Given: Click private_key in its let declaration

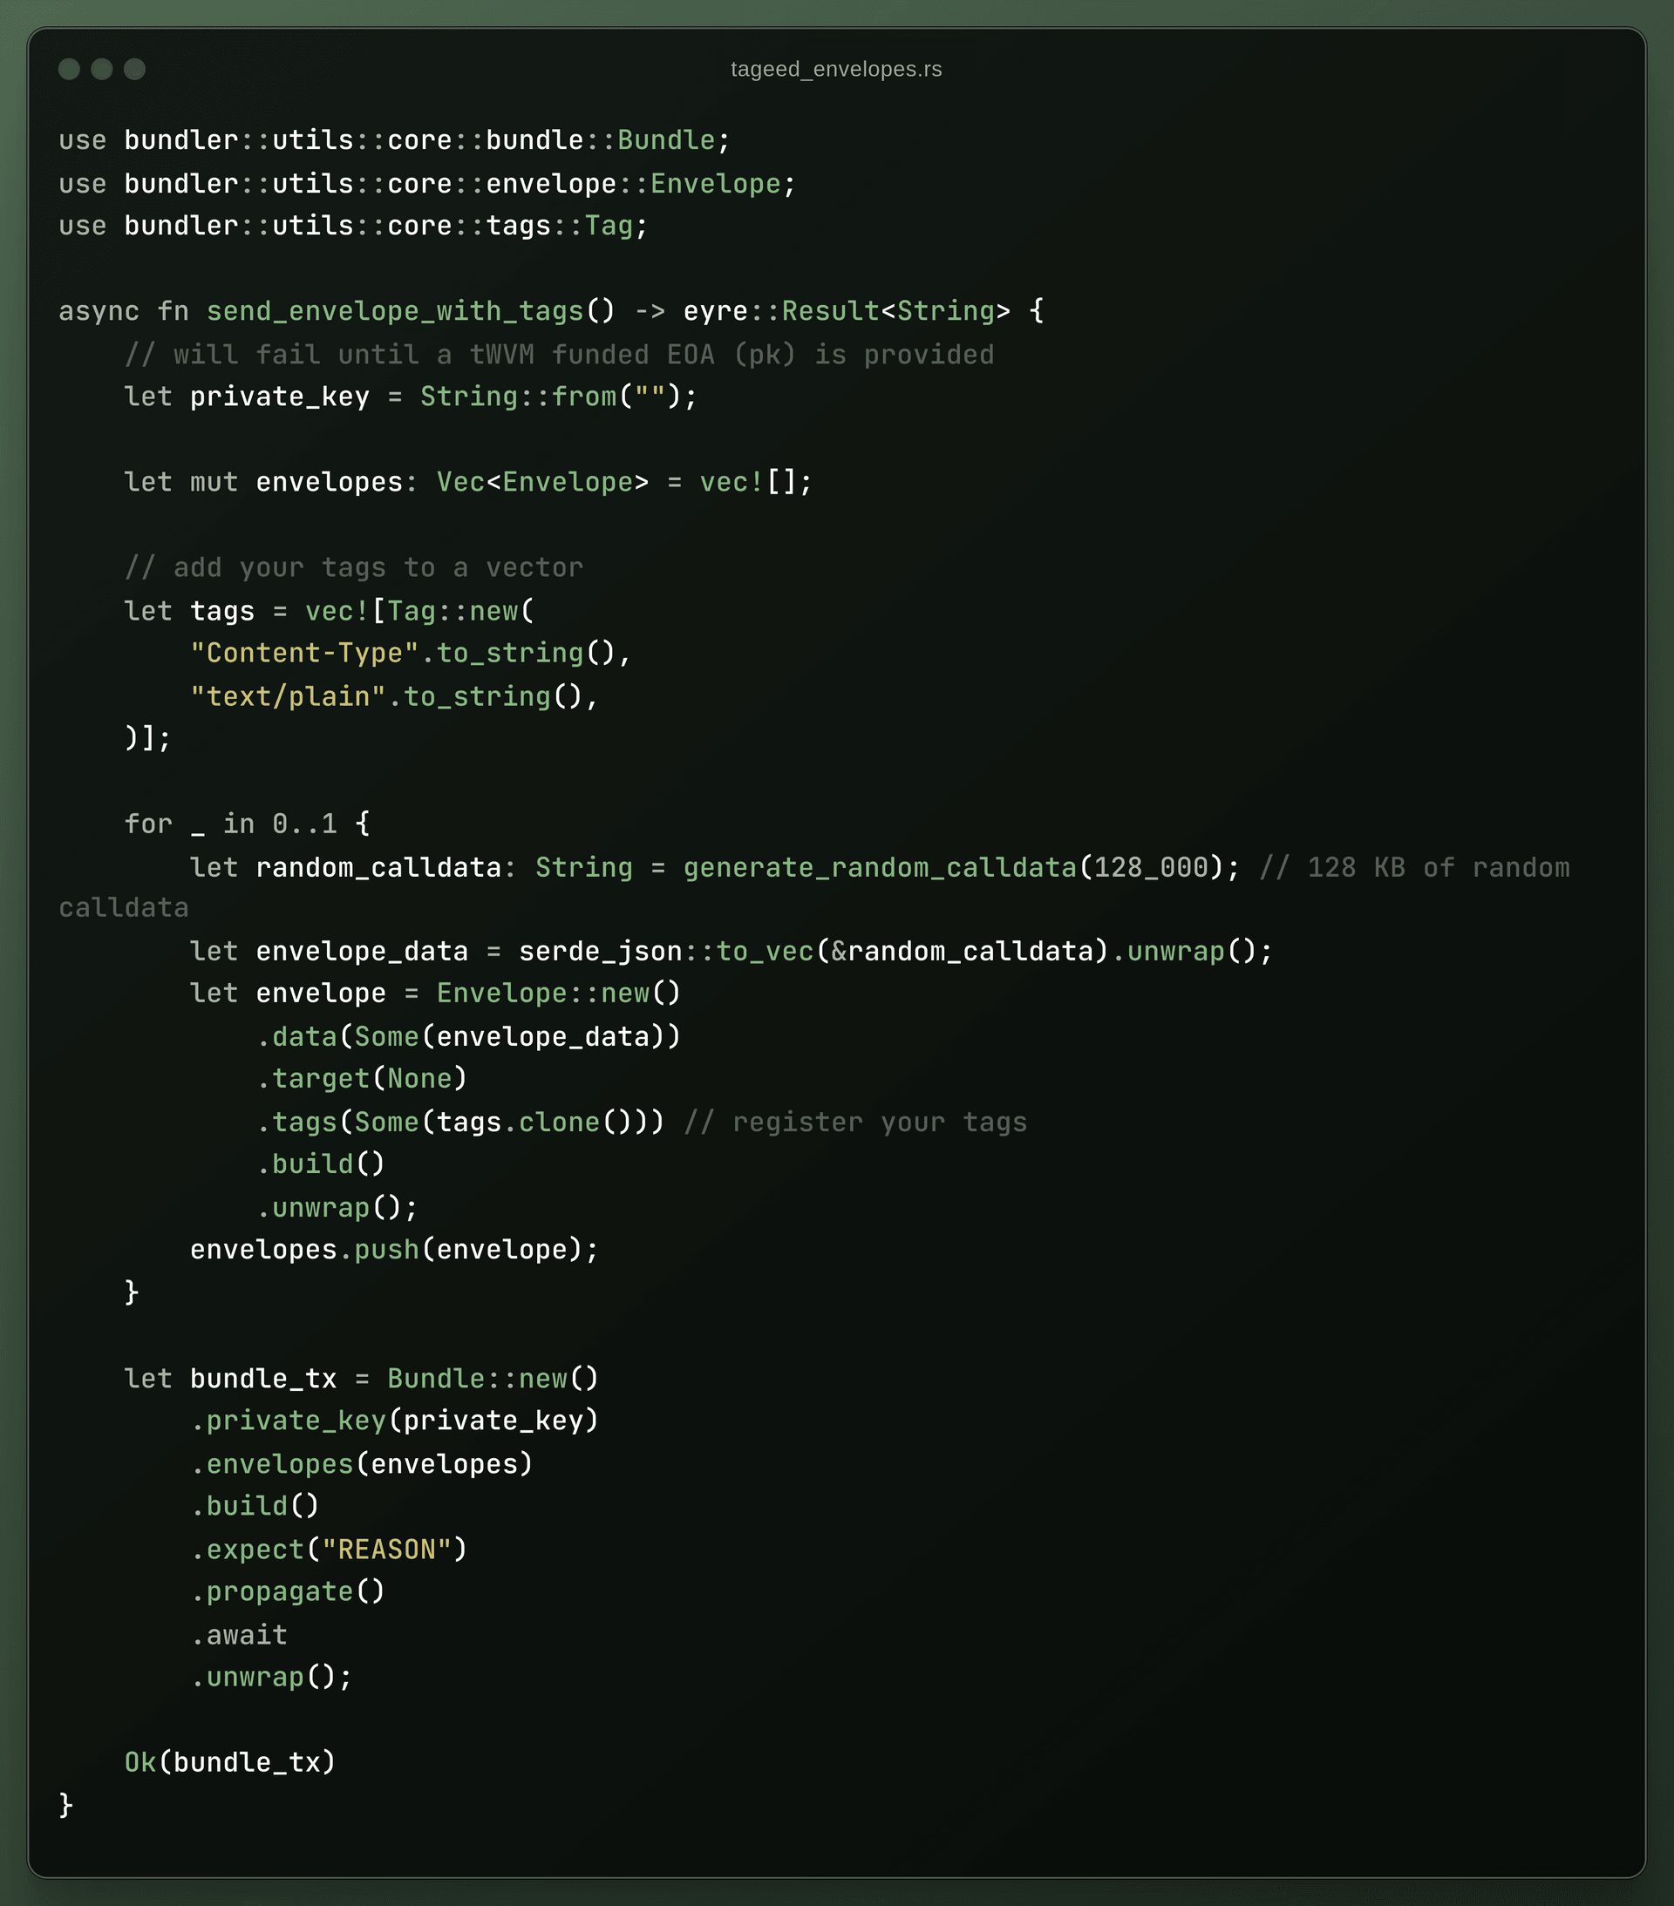Looking at the screenshot, I should click(280, 397).
